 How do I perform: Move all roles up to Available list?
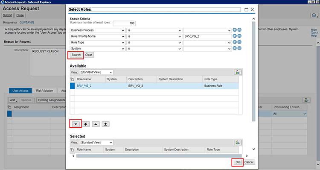(105, 124)
